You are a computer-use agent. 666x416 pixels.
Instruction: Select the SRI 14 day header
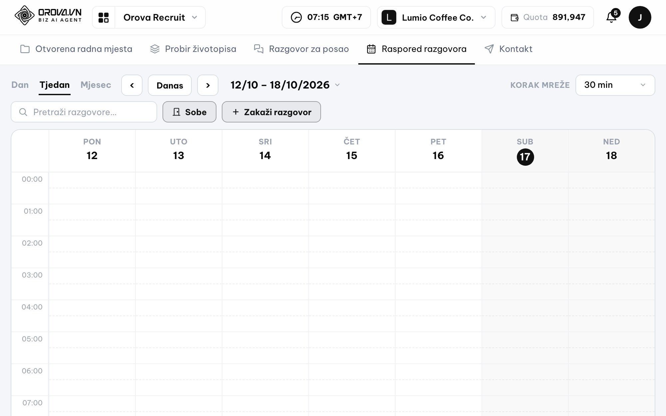(265, 150)
